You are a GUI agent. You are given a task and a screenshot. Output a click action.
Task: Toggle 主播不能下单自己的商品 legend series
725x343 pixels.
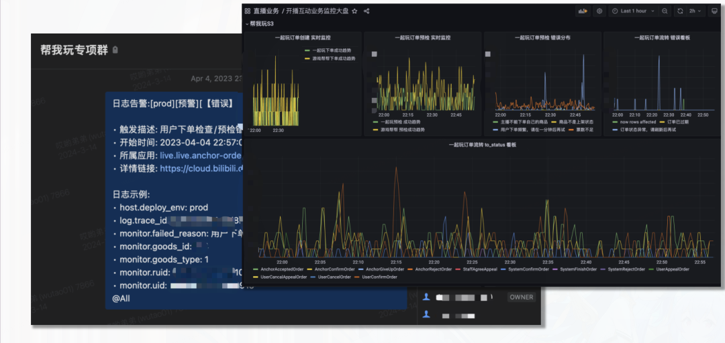click(521, 122)
